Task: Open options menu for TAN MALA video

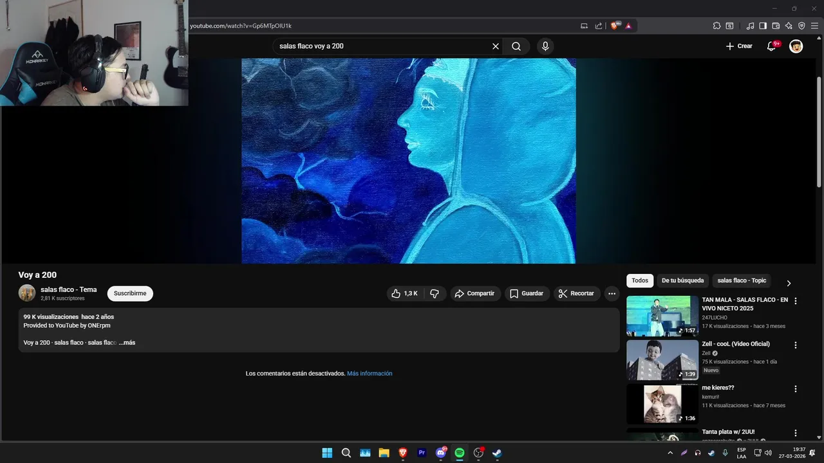Action: (x=795, y=301)
